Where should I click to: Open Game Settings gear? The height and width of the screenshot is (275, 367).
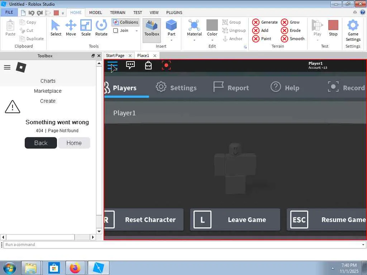(x=353, y=25)
